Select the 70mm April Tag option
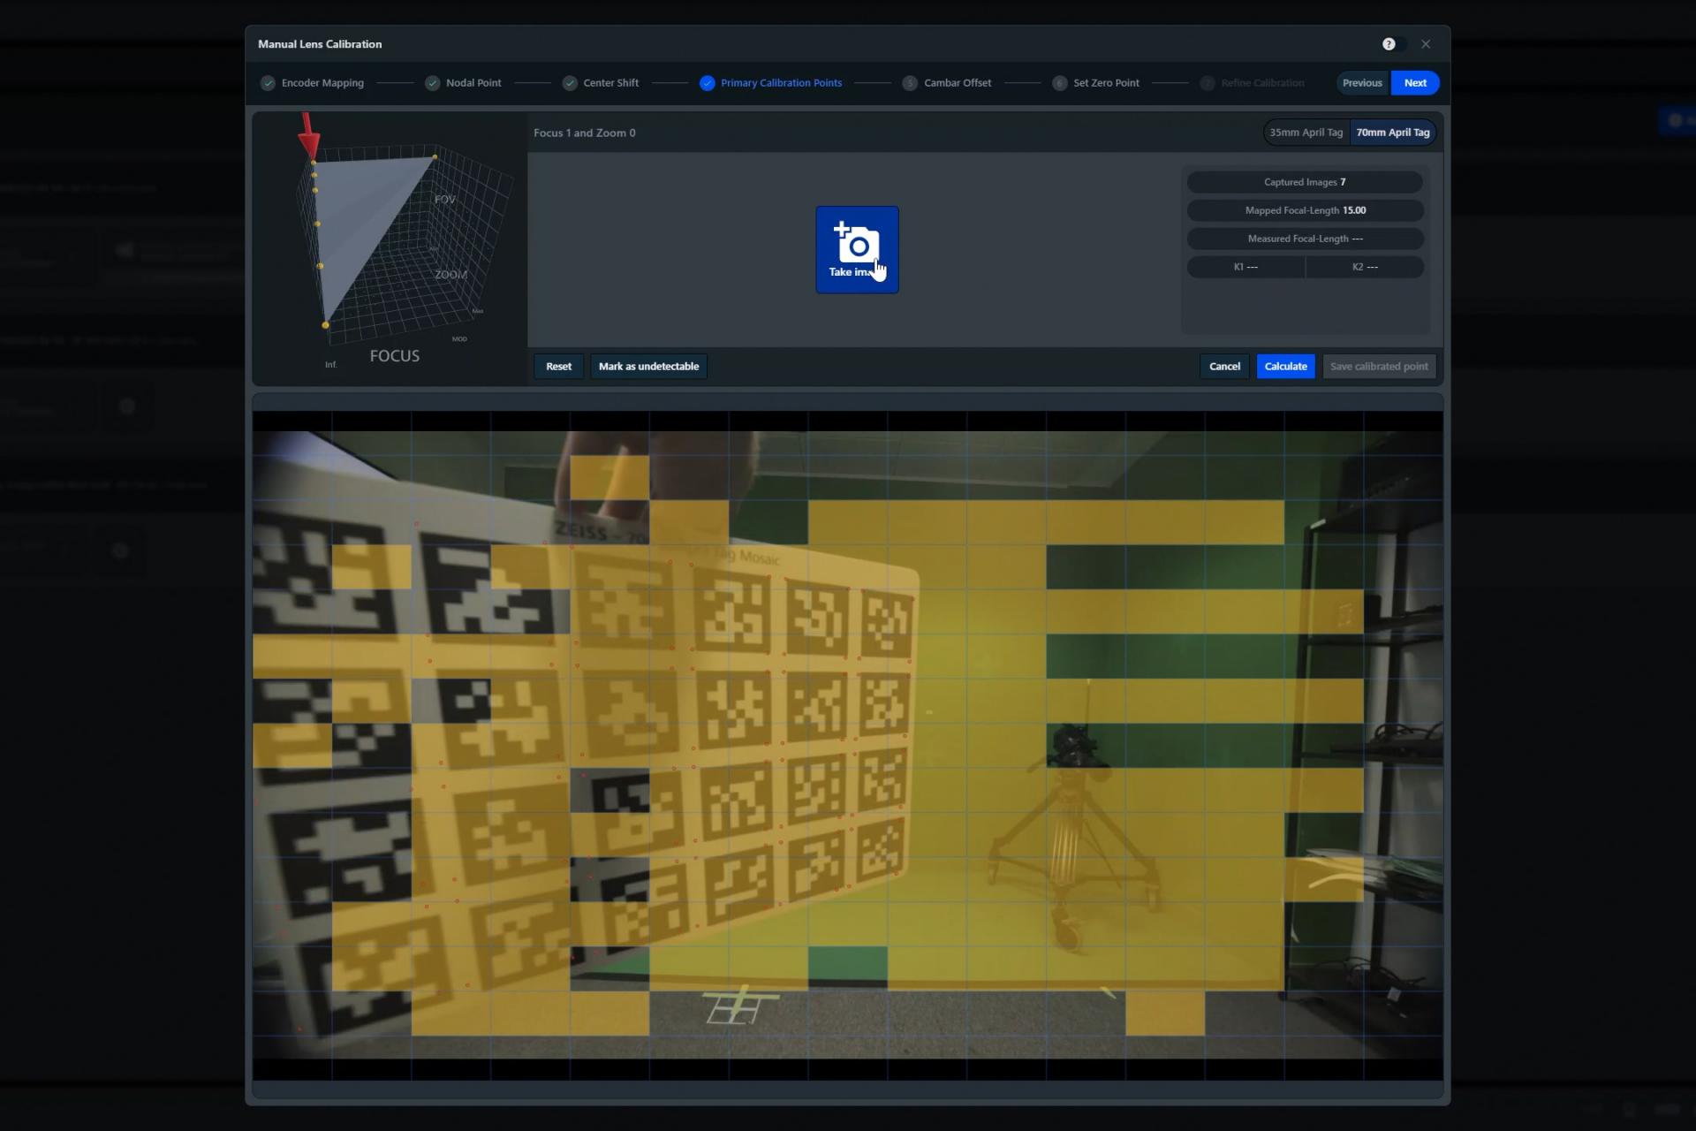1696x1131 pixels. pyautogui.click(x=1392, y=133)
